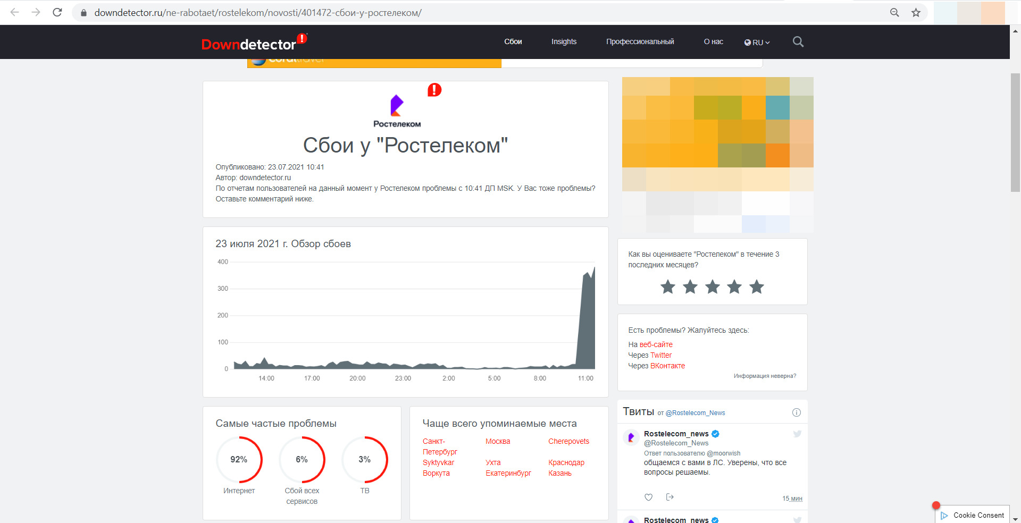Rate Rostelecom one star

668,287
